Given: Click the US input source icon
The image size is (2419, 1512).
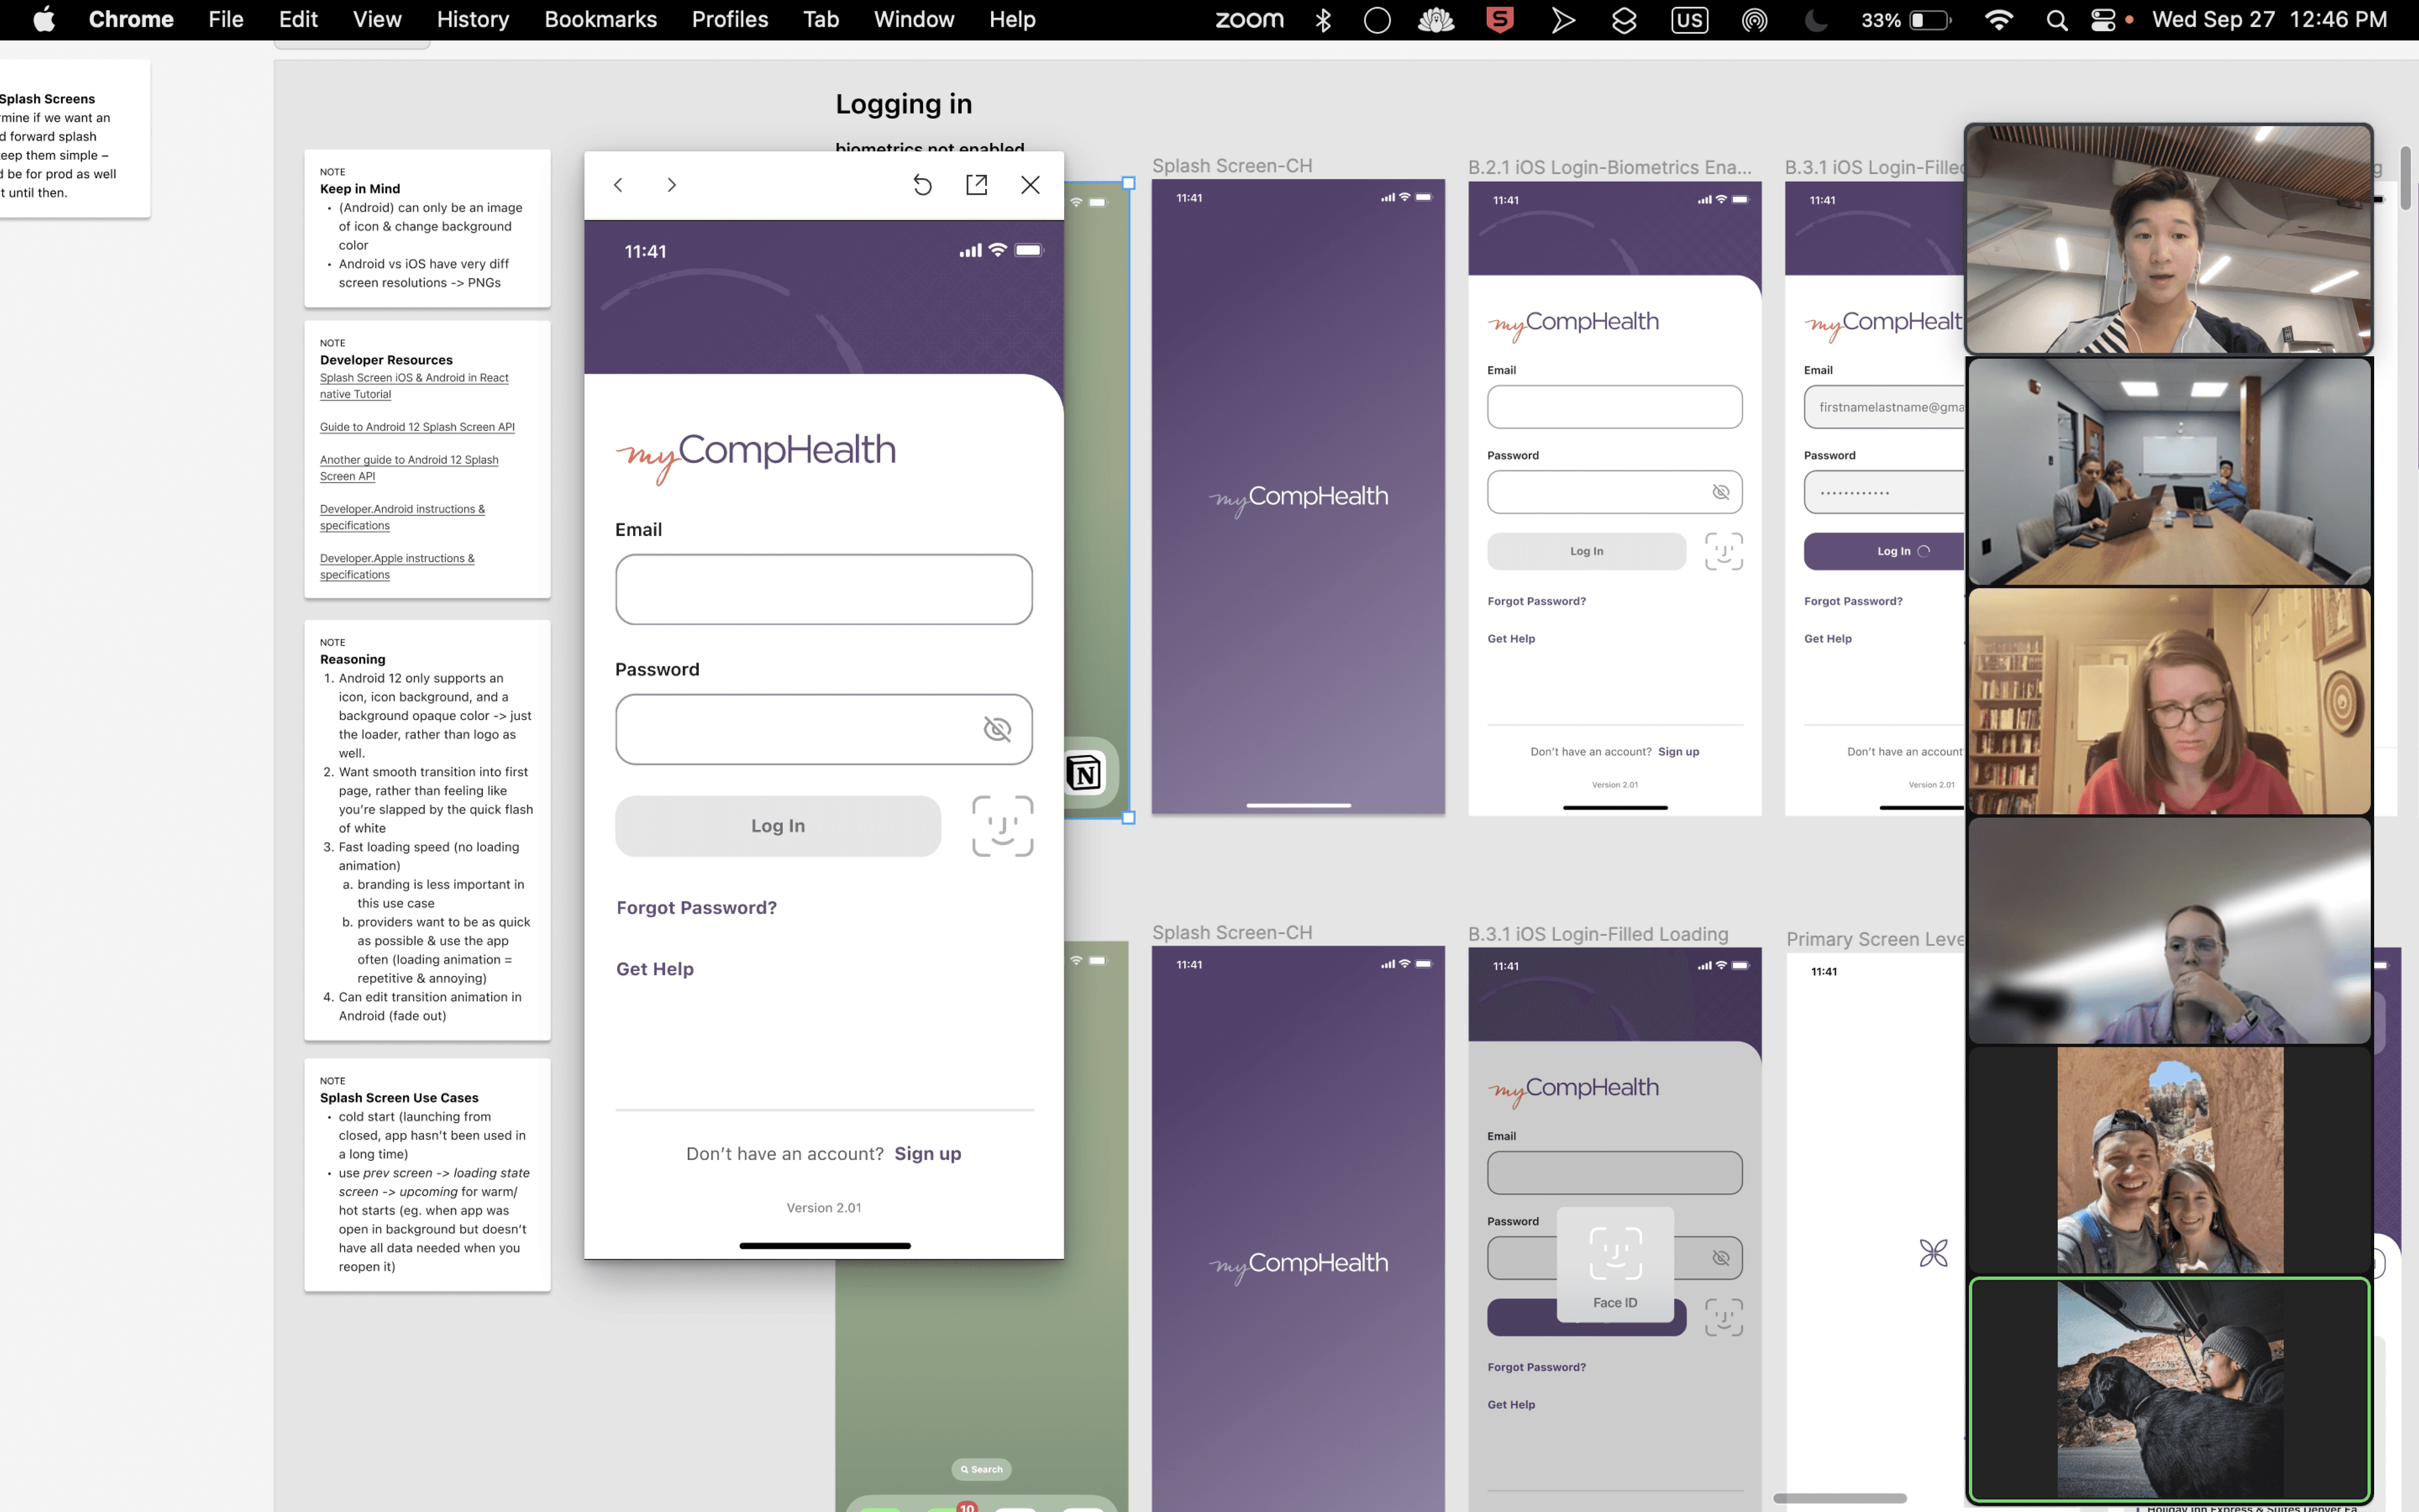Looking at the screenshot, I should click(1690, 20).
